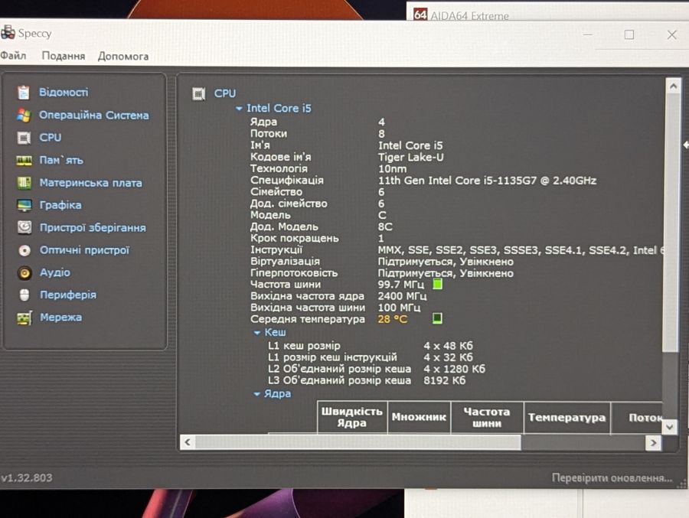Collapse the Intel Core i5 tree node
The image size is (689, 518).
click(239, 109)
